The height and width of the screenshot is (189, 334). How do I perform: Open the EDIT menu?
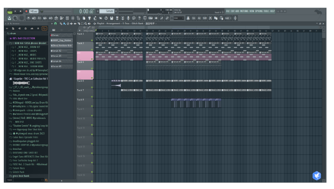pos(233,11)
